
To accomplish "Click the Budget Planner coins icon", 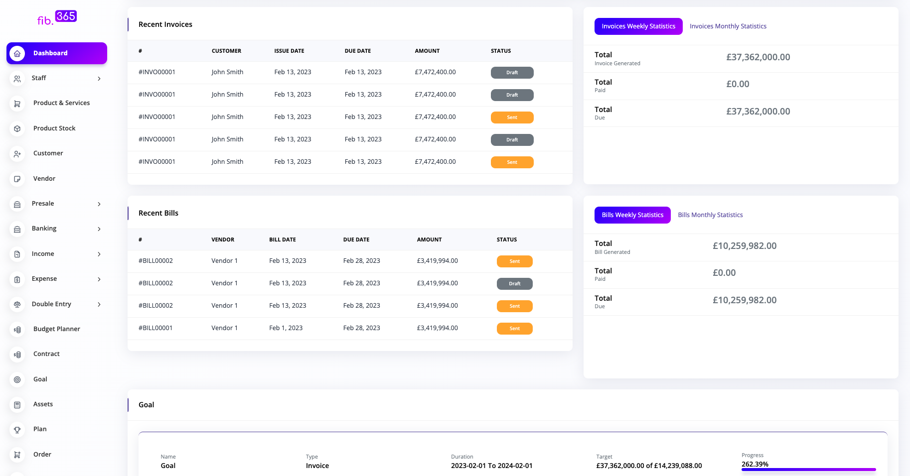I will pos(17,330).
